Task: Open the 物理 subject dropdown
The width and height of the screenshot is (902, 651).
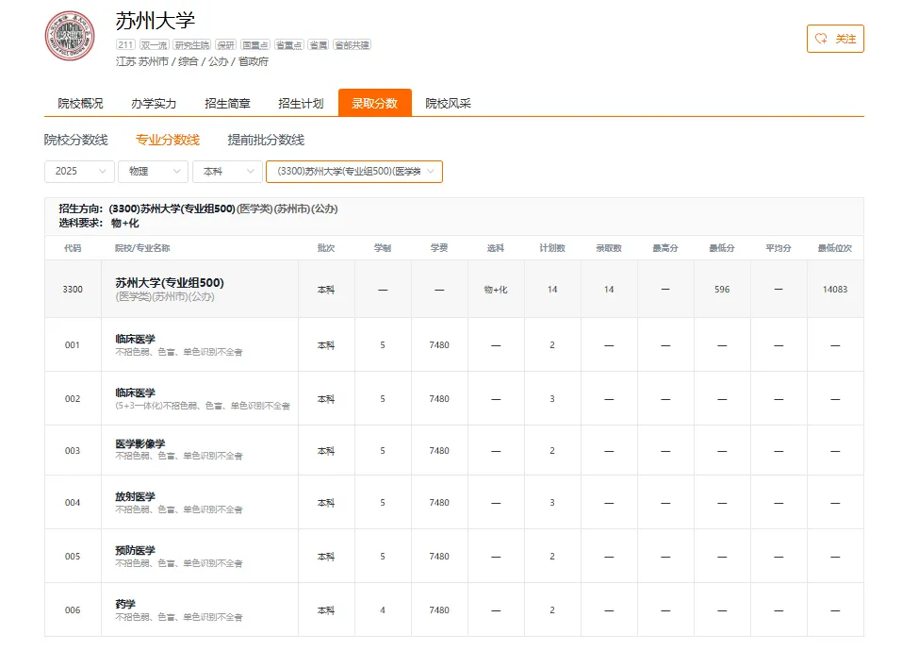Action: (x=153, y=172)
